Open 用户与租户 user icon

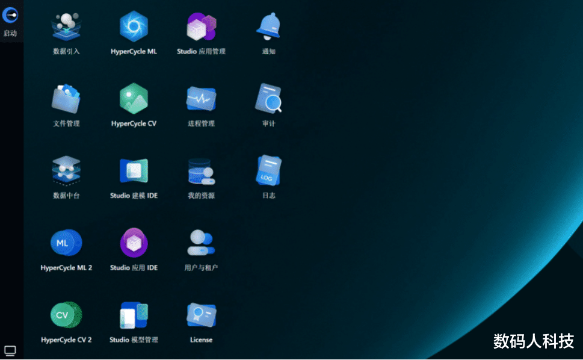point(201,243)
